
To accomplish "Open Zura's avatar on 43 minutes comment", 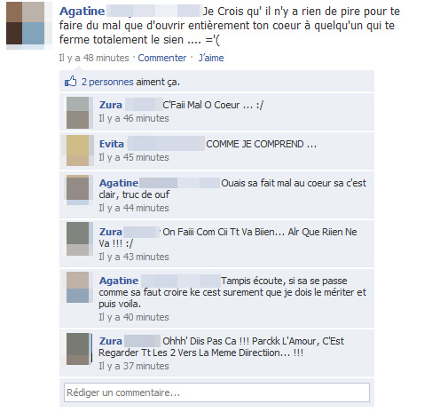I will pos(77,239).
